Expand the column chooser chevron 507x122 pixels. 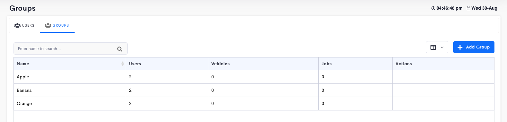pos(442,48)
